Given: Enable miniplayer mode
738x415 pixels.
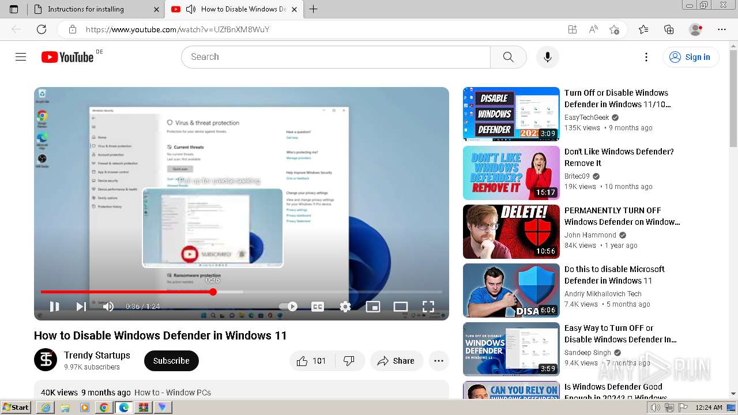Looking at the screenshot, I should point(373,307).
